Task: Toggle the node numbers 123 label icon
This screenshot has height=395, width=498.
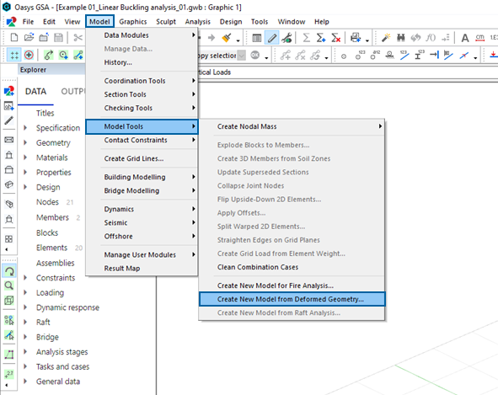Action: click(x=360, y=56)
